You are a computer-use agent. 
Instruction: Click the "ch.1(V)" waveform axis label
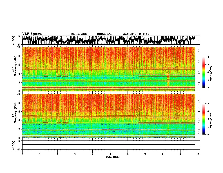pyautogui.click(x=14, y=40)
